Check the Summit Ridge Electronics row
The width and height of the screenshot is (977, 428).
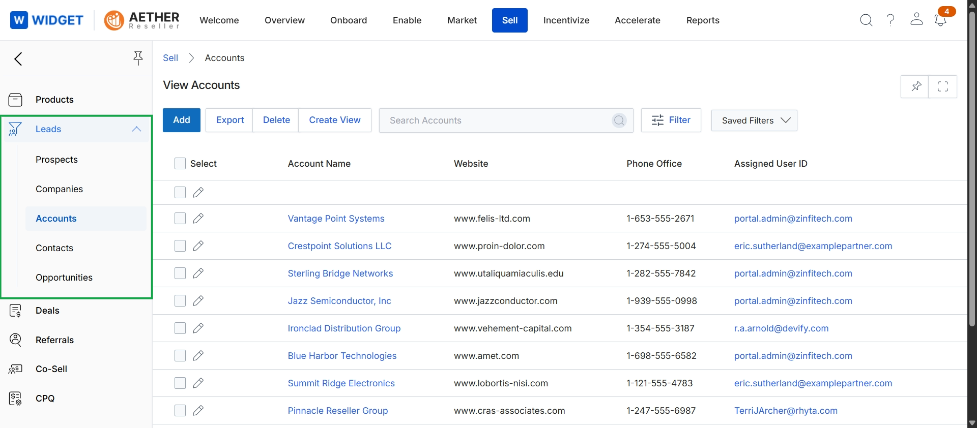tap(180, 383)
